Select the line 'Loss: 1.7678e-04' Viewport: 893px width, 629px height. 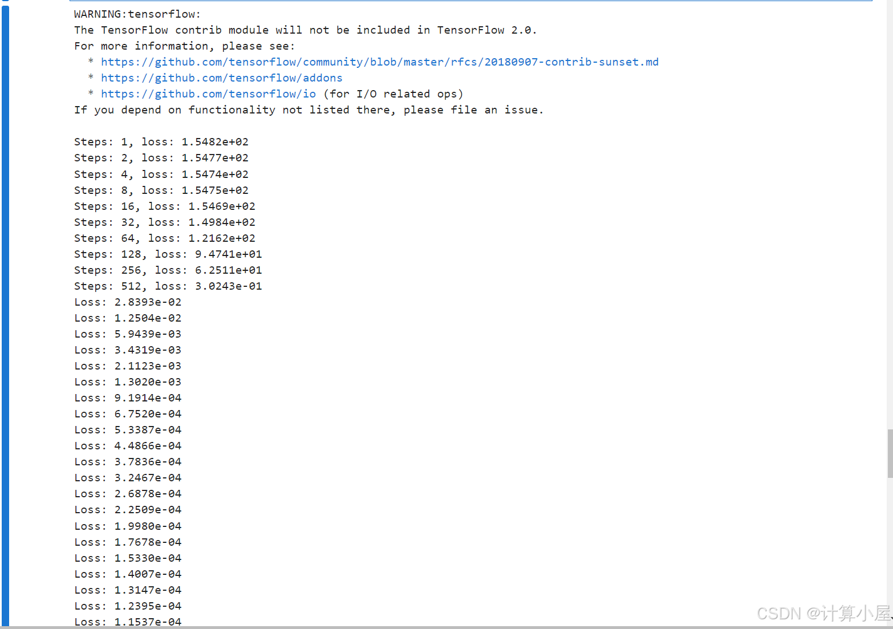128,542
